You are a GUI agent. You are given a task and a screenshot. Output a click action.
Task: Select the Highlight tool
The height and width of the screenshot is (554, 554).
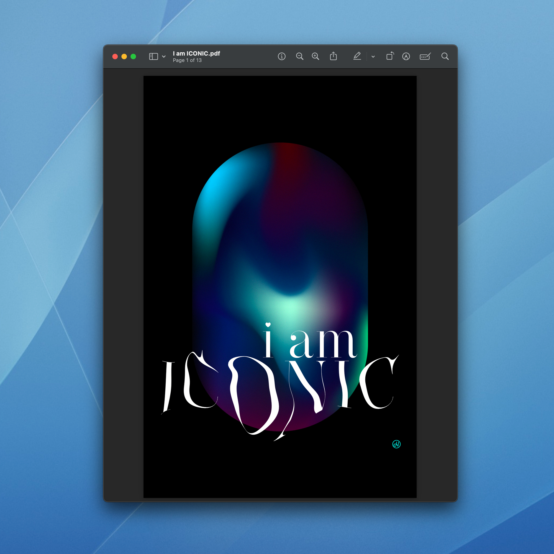(x=406, y=56)
